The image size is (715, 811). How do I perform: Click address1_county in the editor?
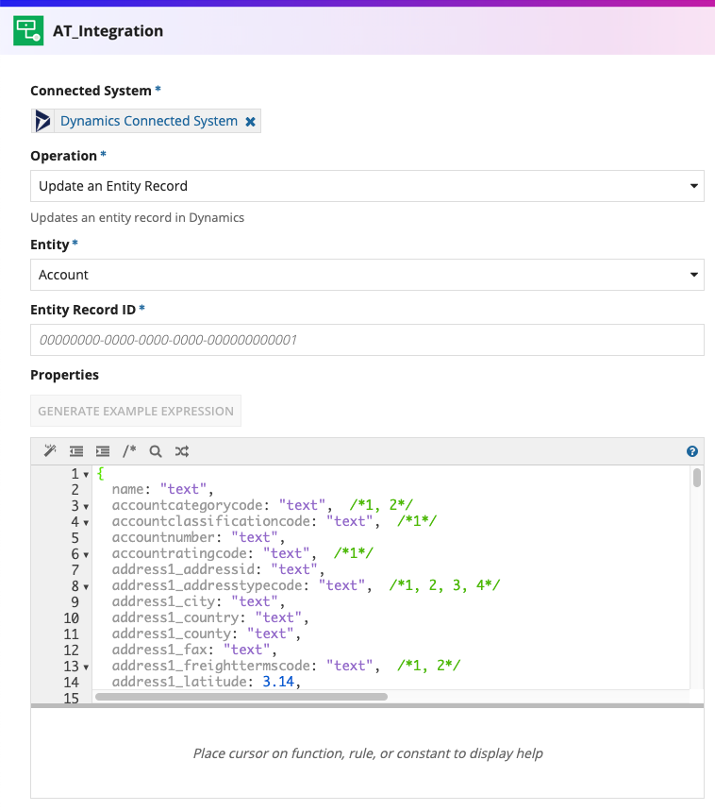(x=172, y=634)
